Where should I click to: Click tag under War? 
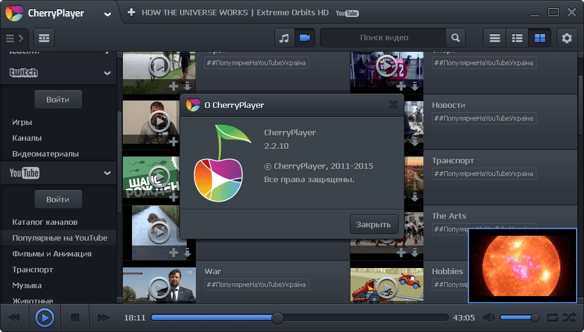pyautogui.click(x=256, y=284)
